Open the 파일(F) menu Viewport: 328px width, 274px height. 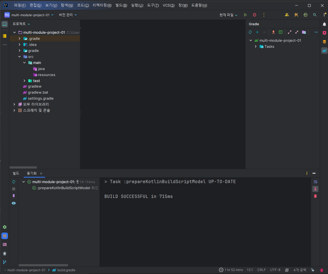20,5
